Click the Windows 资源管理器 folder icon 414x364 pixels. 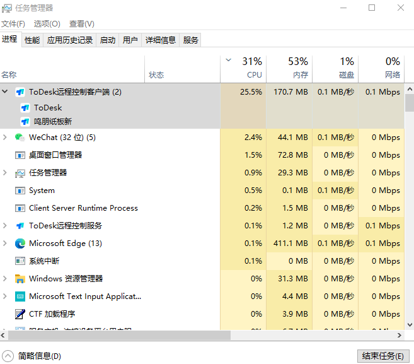click(x=20, y=279)
